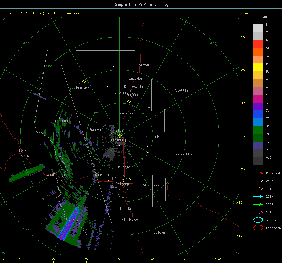The image size is (282, 263).
Task: Click the yellow diamond marker near RockyMH
Action: (84, 82)
